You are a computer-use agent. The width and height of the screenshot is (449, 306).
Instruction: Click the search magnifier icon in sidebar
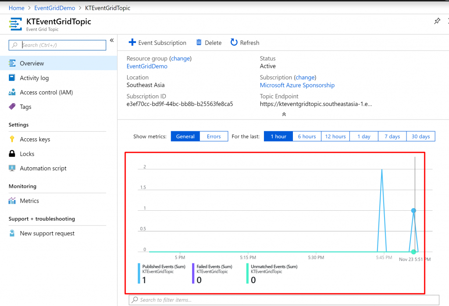pyautogui.click(x=14, y=45)
